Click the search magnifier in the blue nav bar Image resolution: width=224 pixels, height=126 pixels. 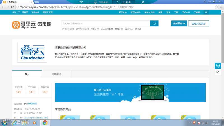click(x=206, y=12)
